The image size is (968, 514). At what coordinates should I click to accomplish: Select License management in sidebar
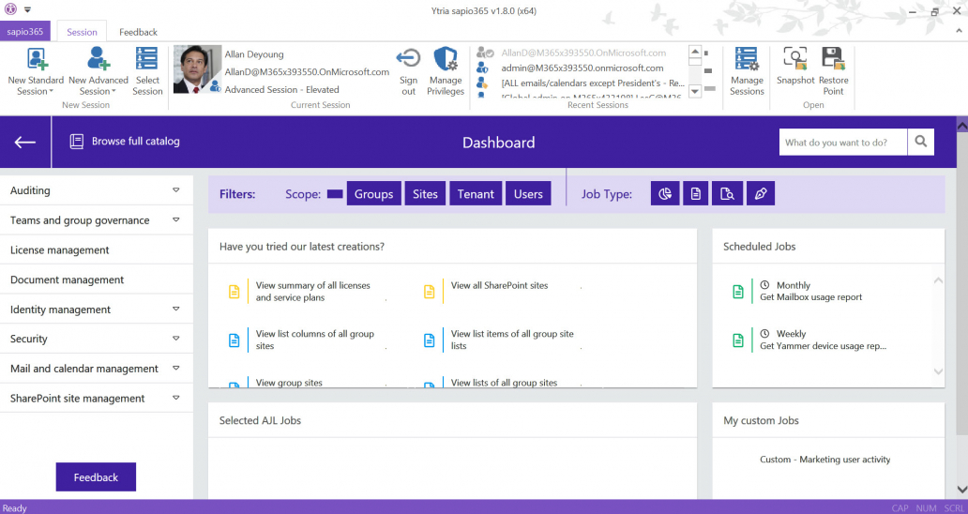click(x=97, y=249)
